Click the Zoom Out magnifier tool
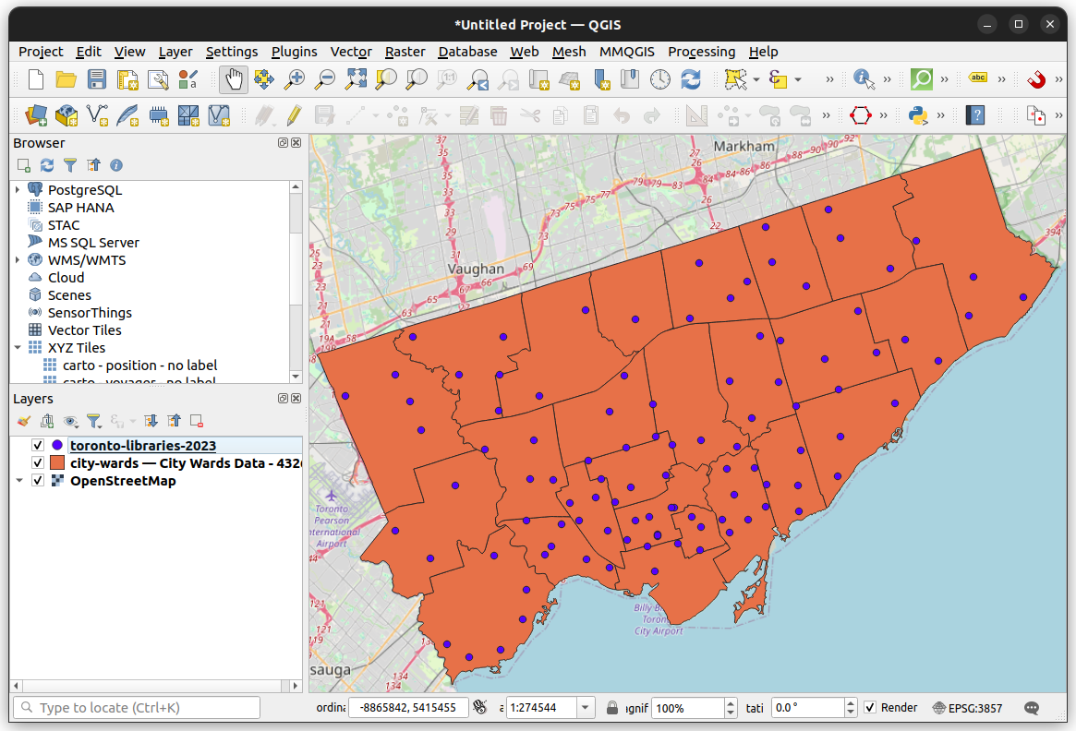Viewport: 1076px width, 731px height. pyautogui.click(x=324, y=79)
